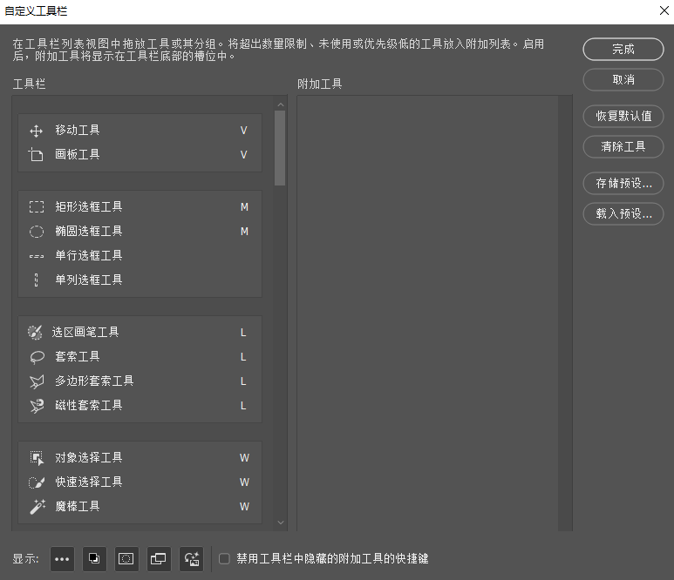Image resolution: width=674 pixels, height=580 pixels.
Task: Click the Object Selection icon (对象选择工具)
Action: tap(37, 458)
